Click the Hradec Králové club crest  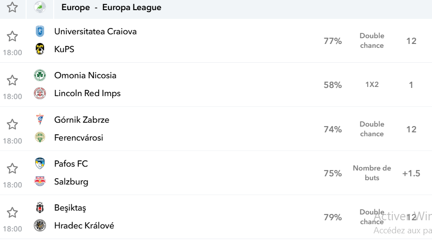[x=40, y=226]
